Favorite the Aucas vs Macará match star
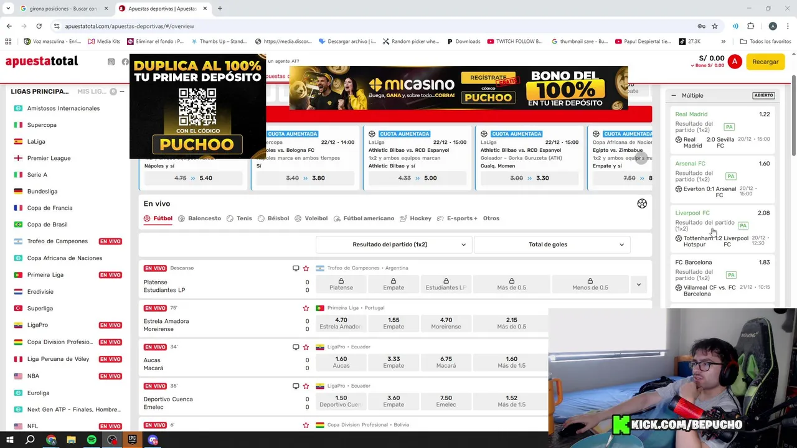The height and width of the screenshot is (448, 797). pos(306,347)
